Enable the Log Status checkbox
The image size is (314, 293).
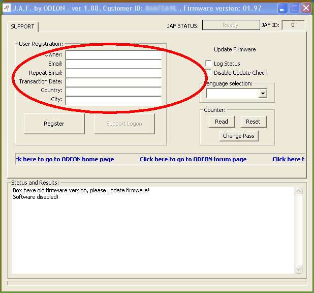(x=208, y=64)
